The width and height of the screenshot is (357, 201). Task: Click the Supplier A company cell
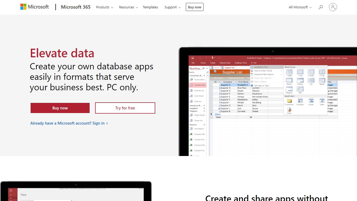[229, 85]
